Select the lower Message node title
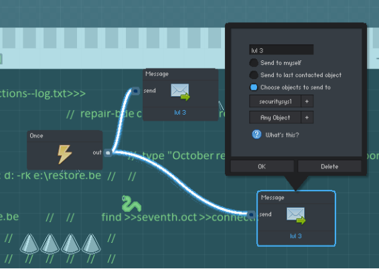This screenshot has height=269, width=379. pos(273,198)
